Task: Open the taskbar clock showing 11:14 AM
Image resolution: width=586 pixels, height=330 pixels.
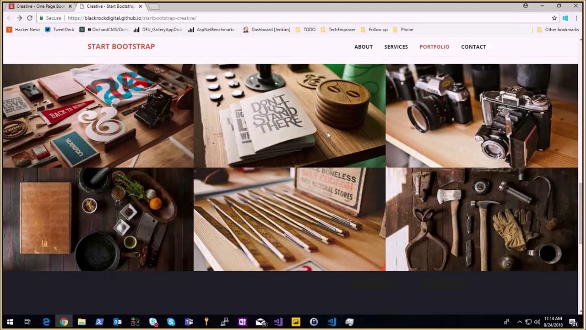Action: click(x=553, y=322)
